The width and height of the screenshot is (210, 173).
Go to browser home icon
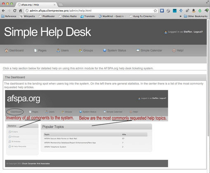tap(21, 11)
